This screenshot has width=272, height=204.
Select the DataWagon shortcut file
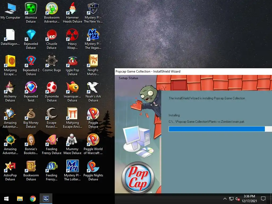click(x=10, y=37)
